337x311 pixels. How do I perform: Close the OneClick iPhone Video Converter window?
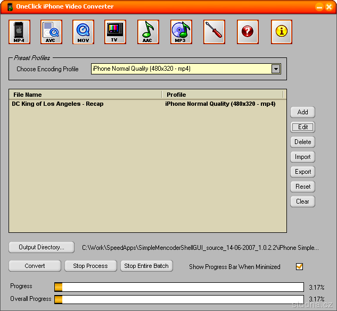tap(329, 7)
